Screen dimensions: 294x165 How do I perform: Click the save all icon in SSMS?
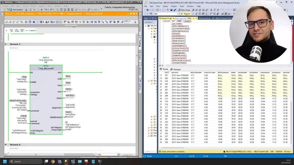[175, 10]
